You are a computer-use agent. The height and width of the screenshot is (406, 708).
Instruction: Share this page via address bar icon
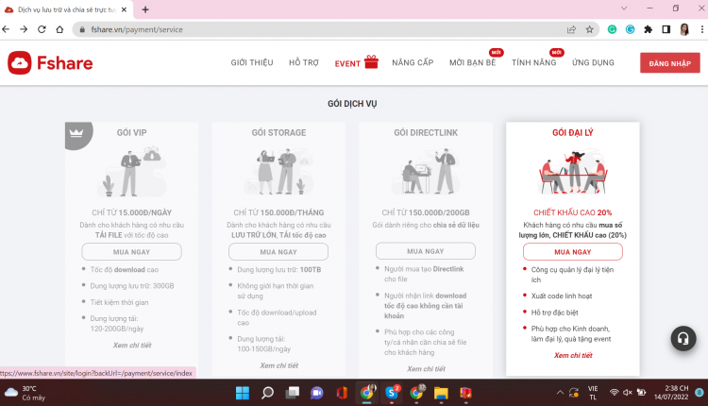571,29
